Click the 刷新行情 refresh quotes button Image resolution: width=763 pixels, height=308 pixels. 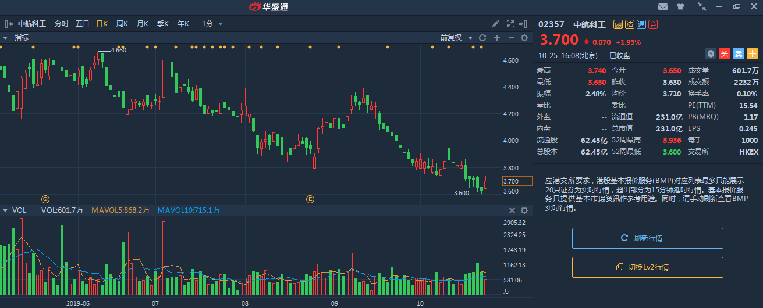click(x=647, y=238)
